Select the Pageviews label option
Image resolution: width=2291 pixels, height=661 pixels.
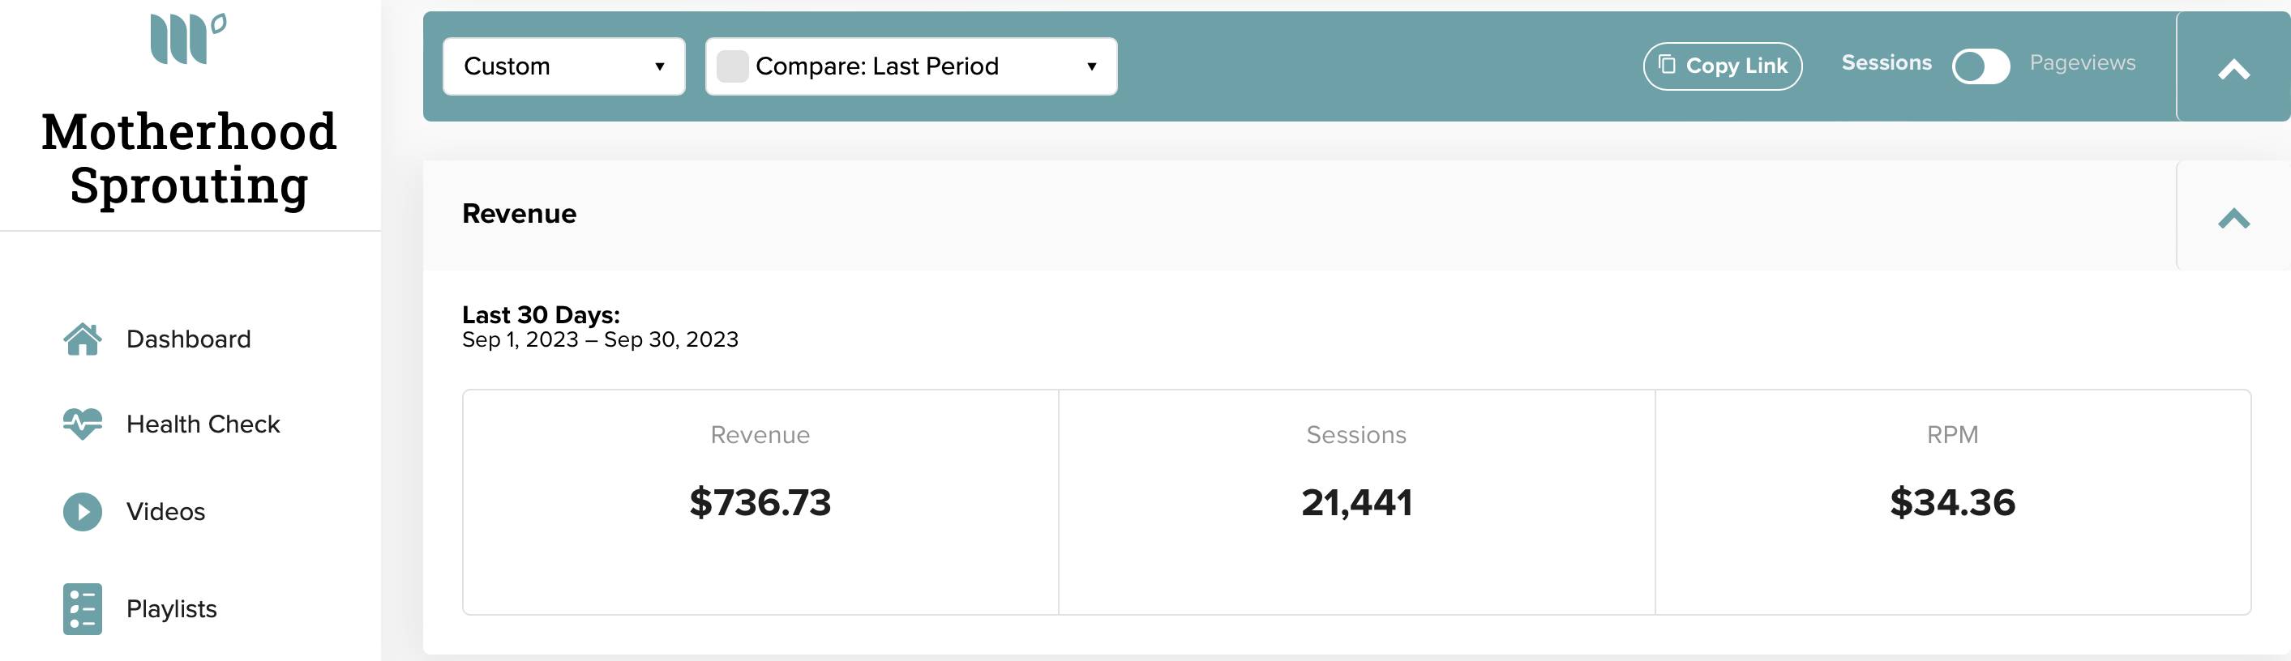click(x=2081, y=63)
